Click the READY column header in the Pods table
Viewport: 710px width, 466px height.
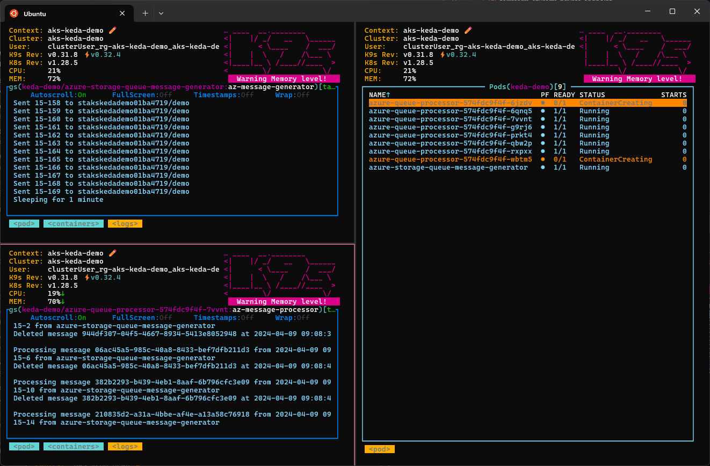coord(564,95)
